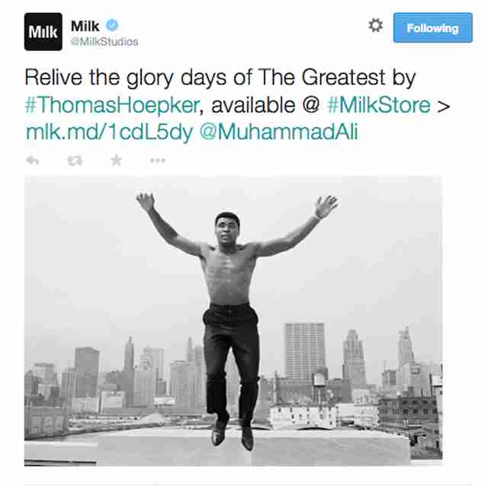Click the bold Milk display name
The width and height of the screenshot is (488, 487).
coord(85,26)
